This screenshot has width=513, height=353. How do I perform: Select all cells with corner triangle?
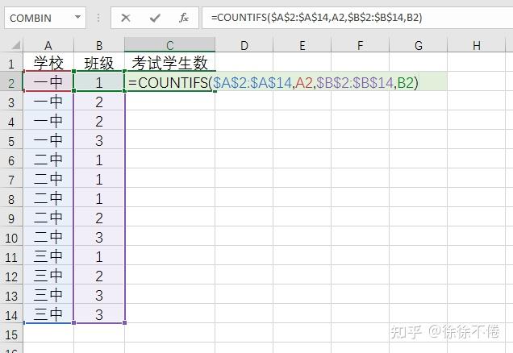coord(16,44)
